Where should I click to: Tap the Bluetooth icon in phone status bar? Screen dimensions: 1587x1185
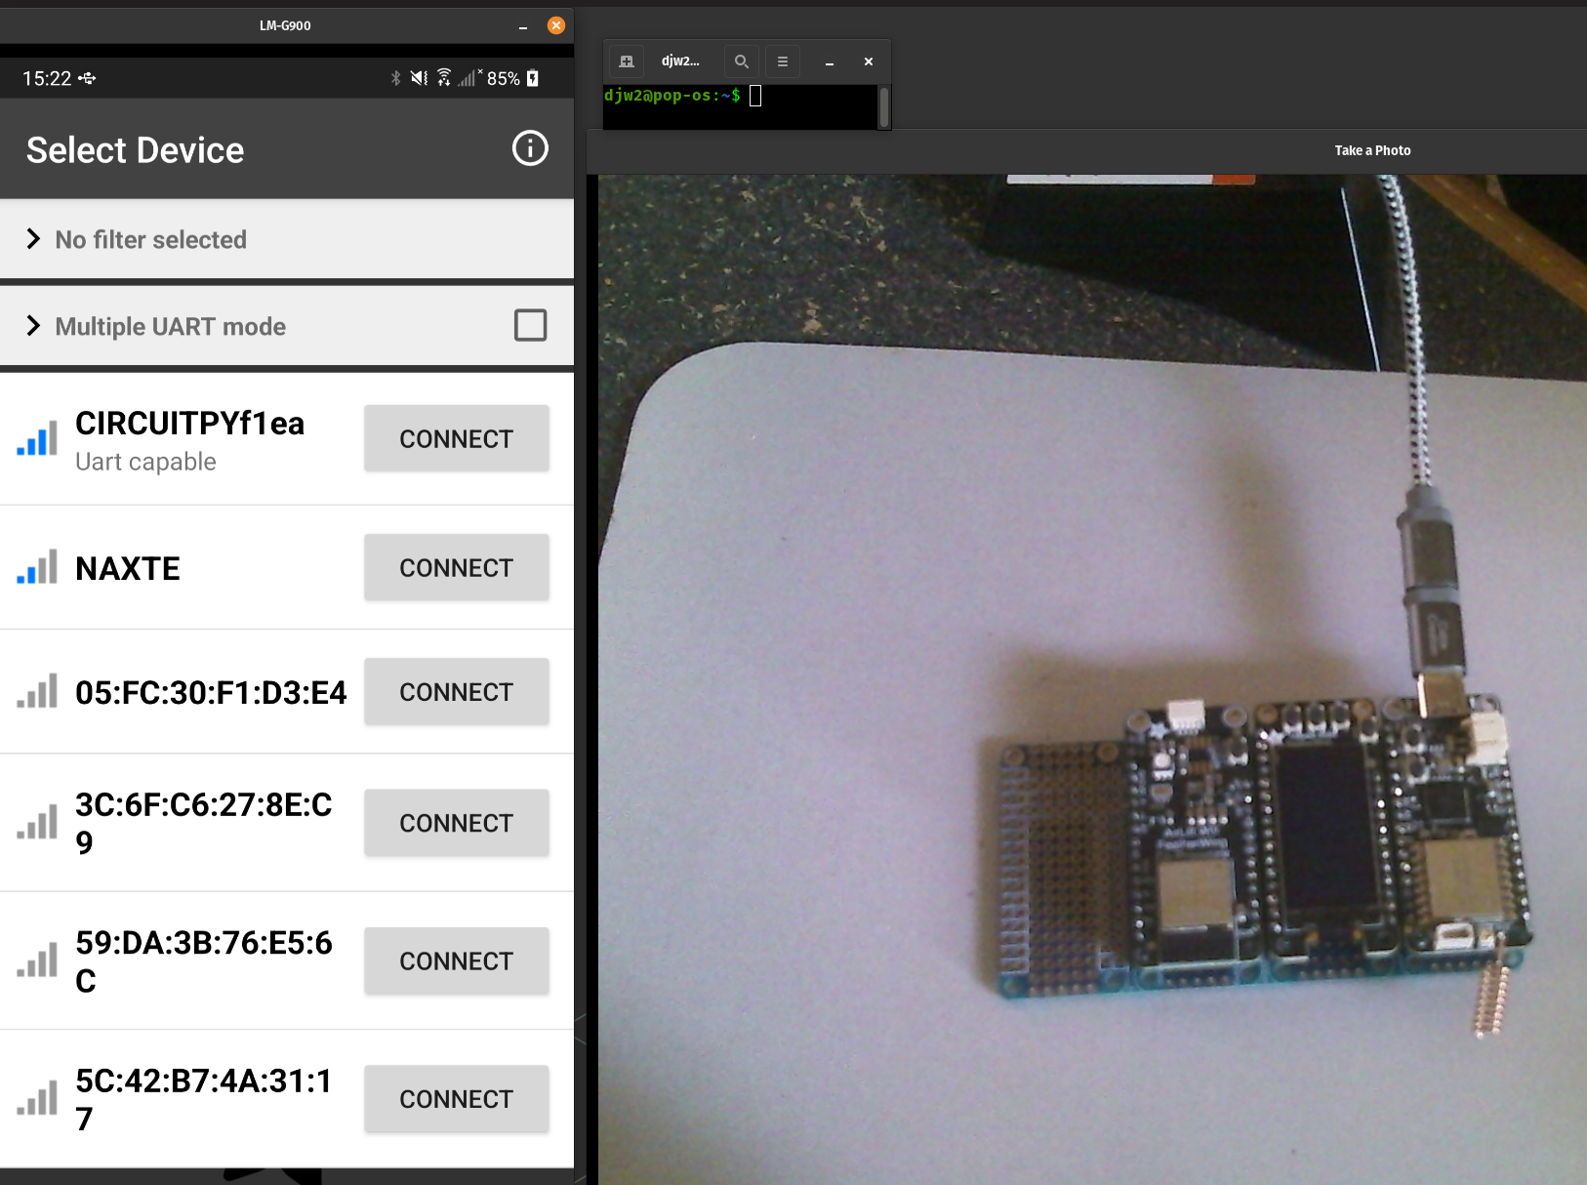click(x=395, y=78)
